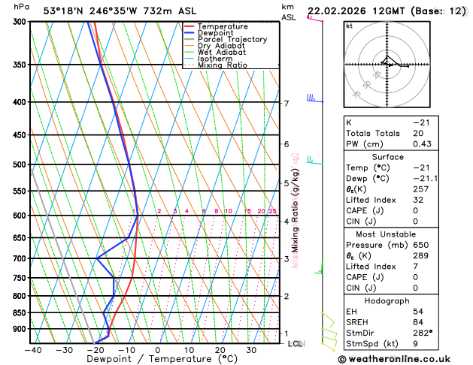Image resolution: width=473 pixels, height=365 pixels.
Task: Click the 500 hPa pressure axis label
Action: [x=20, y=164]
